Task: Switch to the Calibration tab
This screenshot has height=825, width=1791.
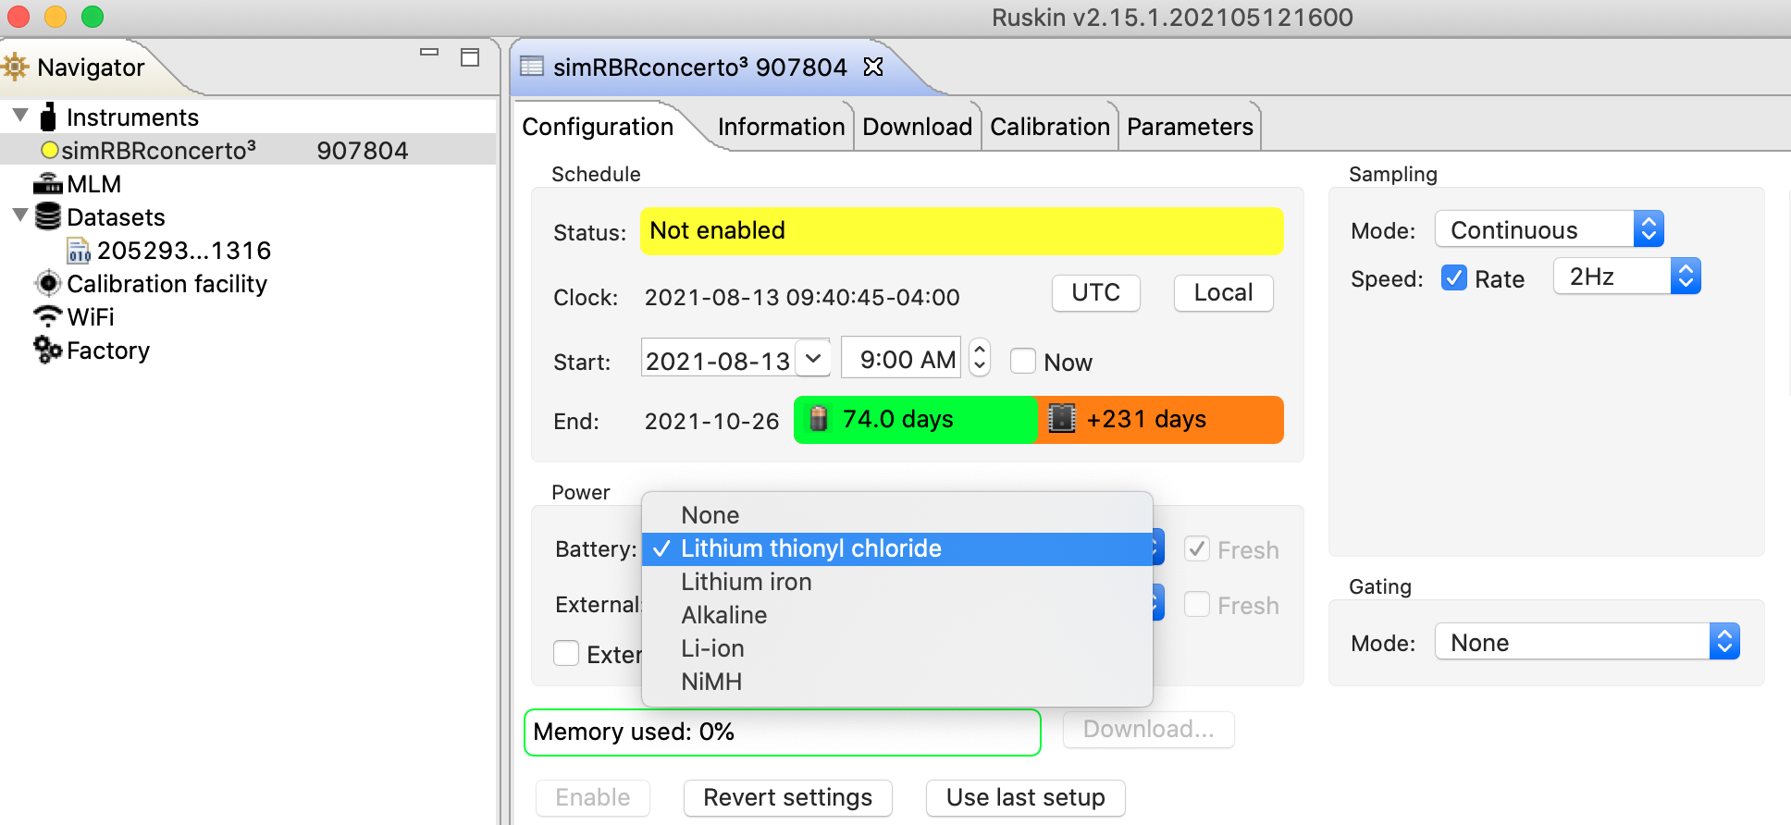Action: click(1049, 127)
